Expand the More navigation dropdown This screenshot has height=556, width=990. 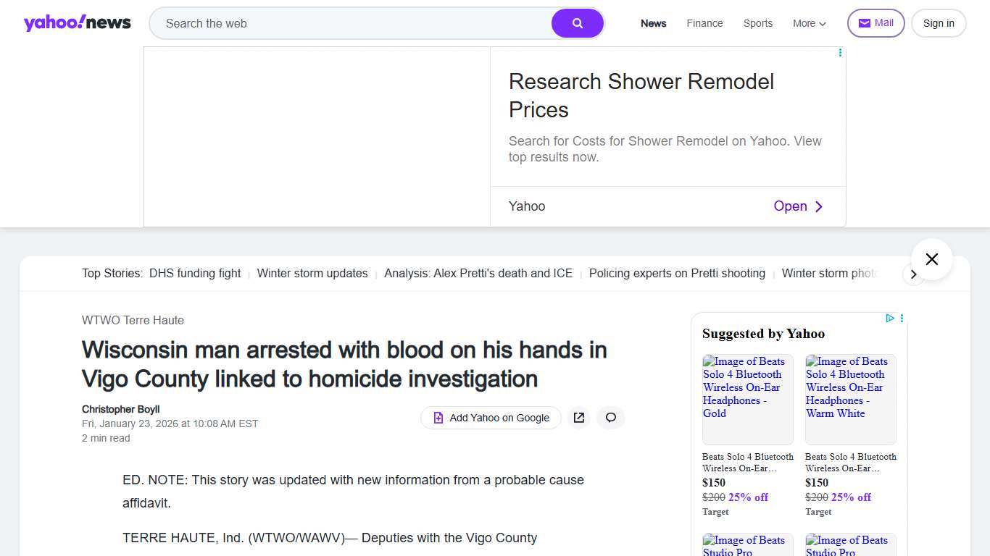809,23
